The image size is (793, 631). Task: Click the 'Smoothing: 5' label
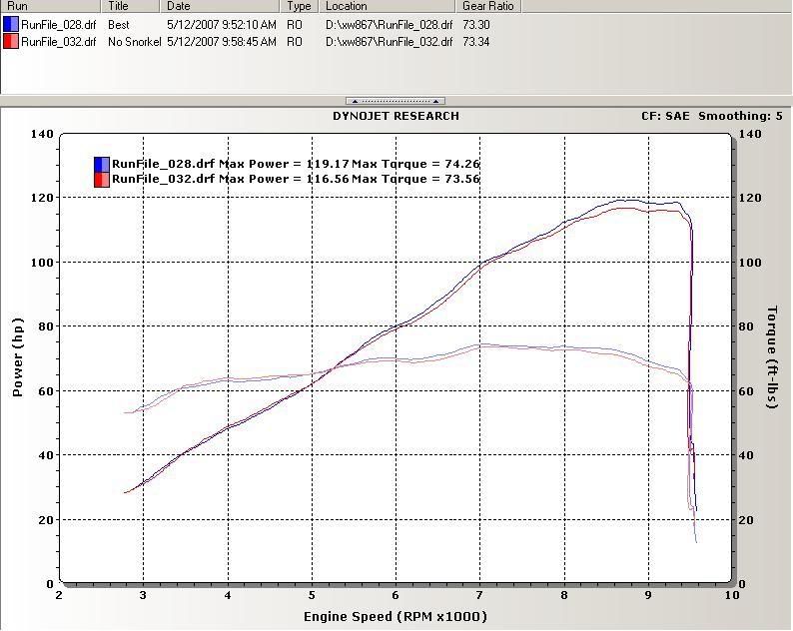740,116
